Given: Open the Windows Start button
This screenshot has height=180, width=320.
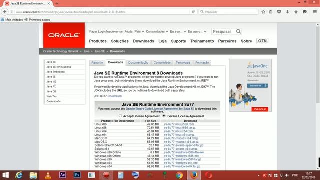Looking at the screenshot, I should point(5,175).
